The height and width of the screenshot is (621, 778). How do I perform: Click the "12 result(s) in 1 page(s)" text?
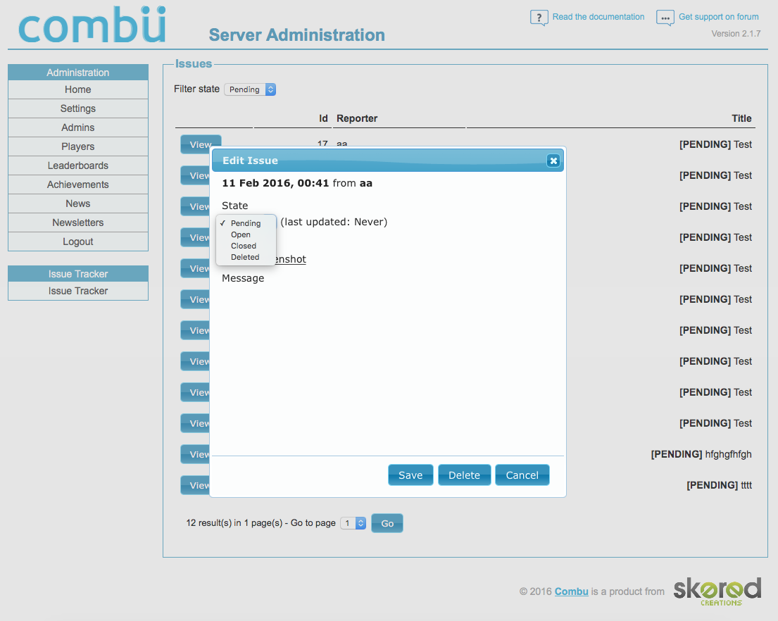(234, 523)
